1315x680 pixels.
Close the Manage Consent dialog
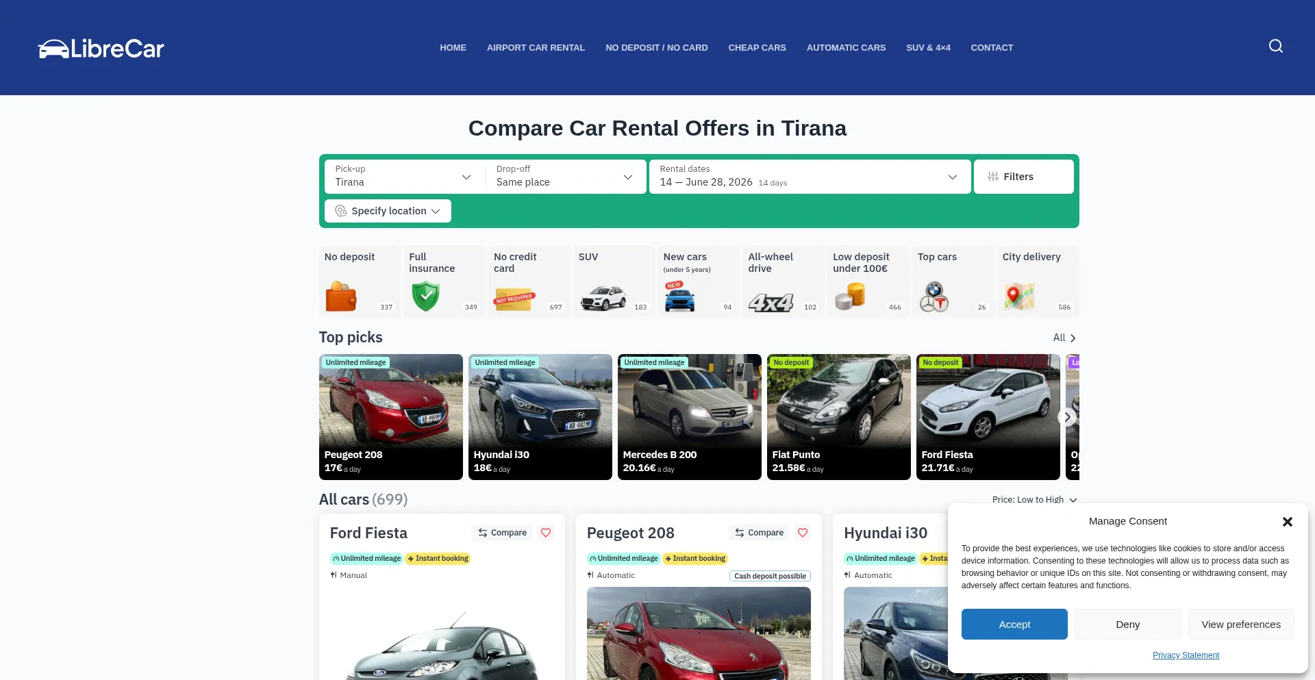[x=1287, y=522]
